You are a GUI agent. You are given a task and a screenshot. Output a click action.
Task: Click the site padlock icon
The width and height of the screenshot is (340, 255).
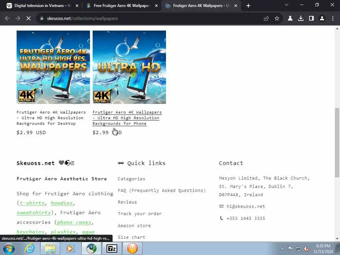point(42,19)
